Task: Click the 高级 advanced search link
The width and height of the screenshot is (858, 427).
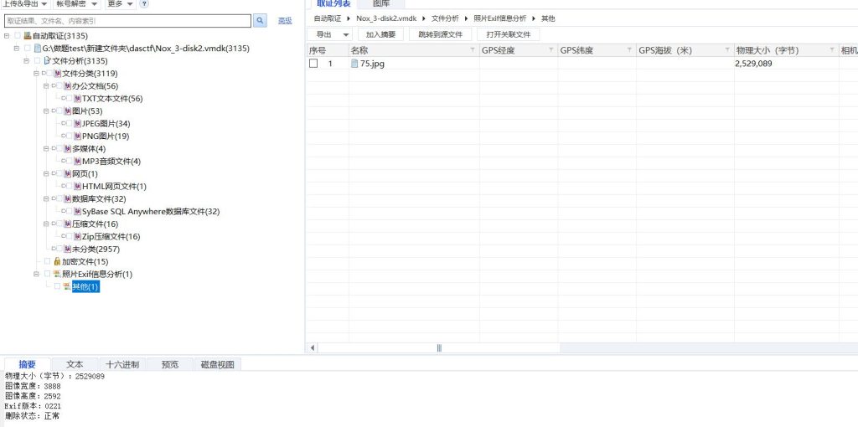Action: 285,20
